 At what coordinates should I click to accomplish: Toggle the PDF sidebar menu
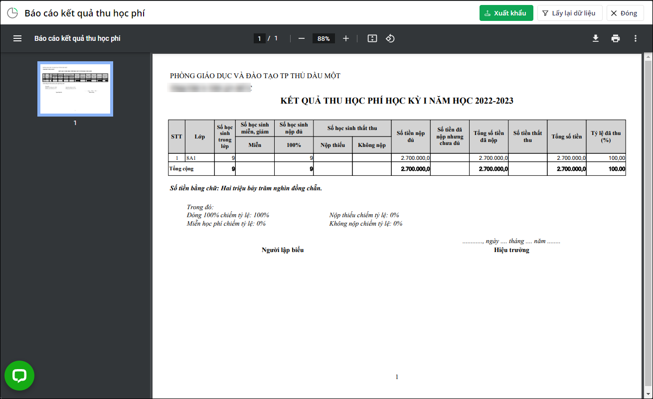tap(17, 38)
